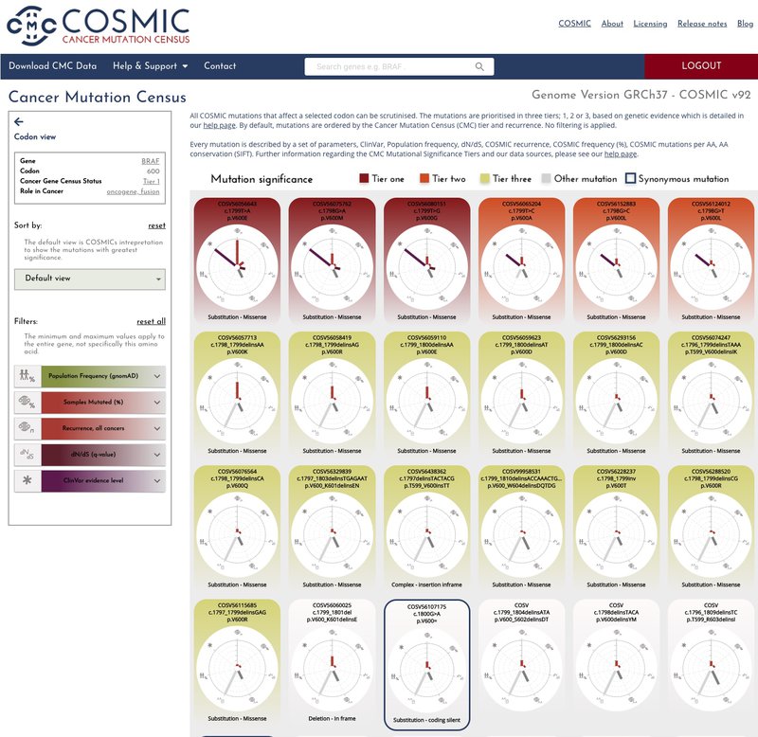Viewport: 758px width, 737px height.
Task: Go to Contact in the navigation bar
Action: [220, 66]
